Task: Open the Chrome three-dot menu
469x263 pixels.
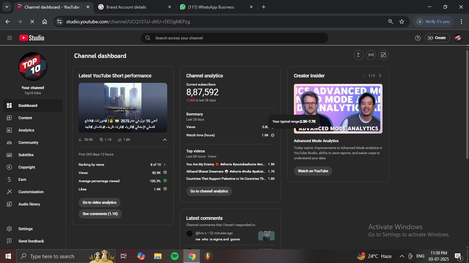Action: click(x=461, y=22)
